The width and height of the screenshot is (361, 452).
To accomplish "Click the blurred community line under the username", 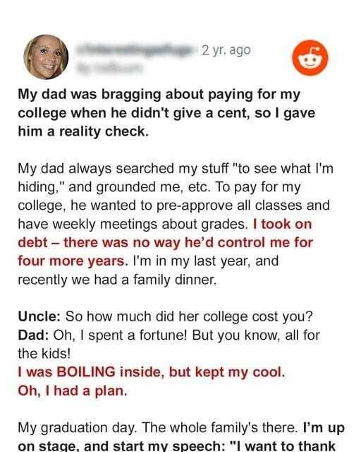I will tap(110, 69).
